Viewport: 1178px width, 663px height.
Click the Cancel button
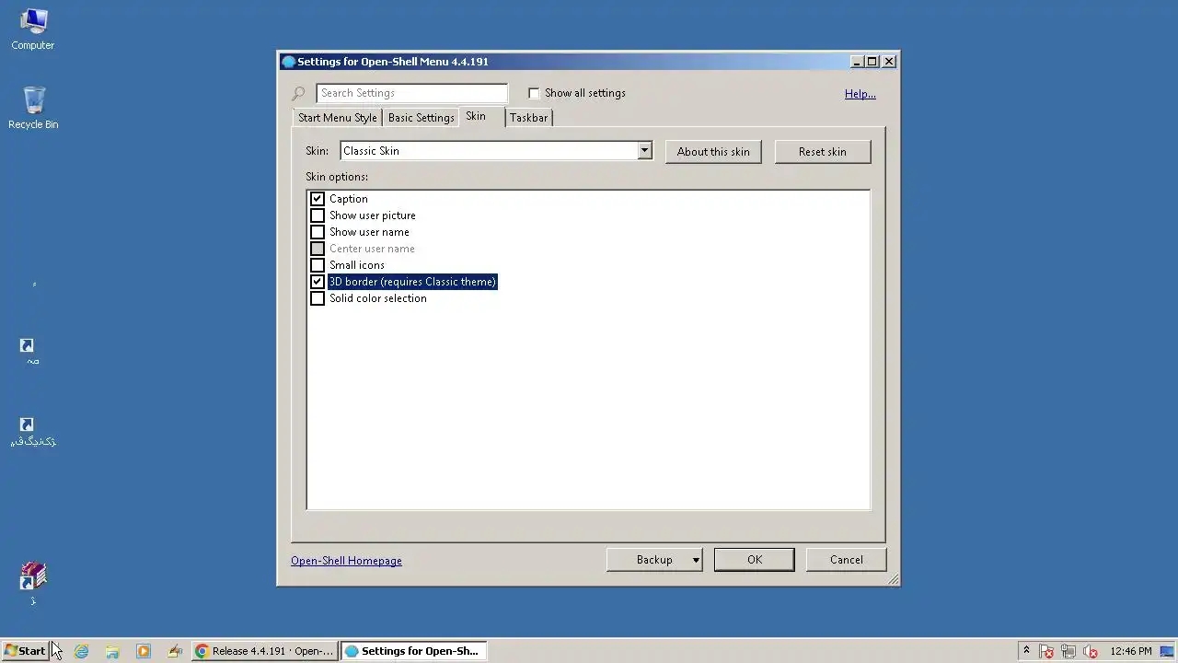[x=847, y=560]
